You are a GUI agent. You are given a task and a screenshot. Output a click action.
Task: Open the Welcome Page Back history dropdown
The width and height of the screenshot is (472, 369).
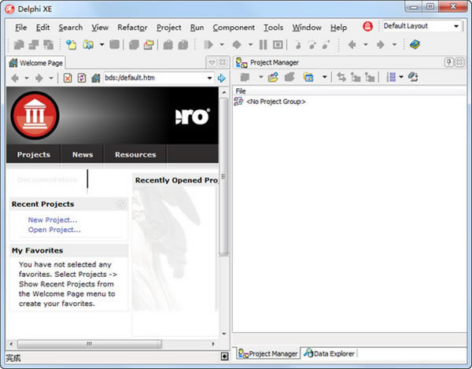27,78
